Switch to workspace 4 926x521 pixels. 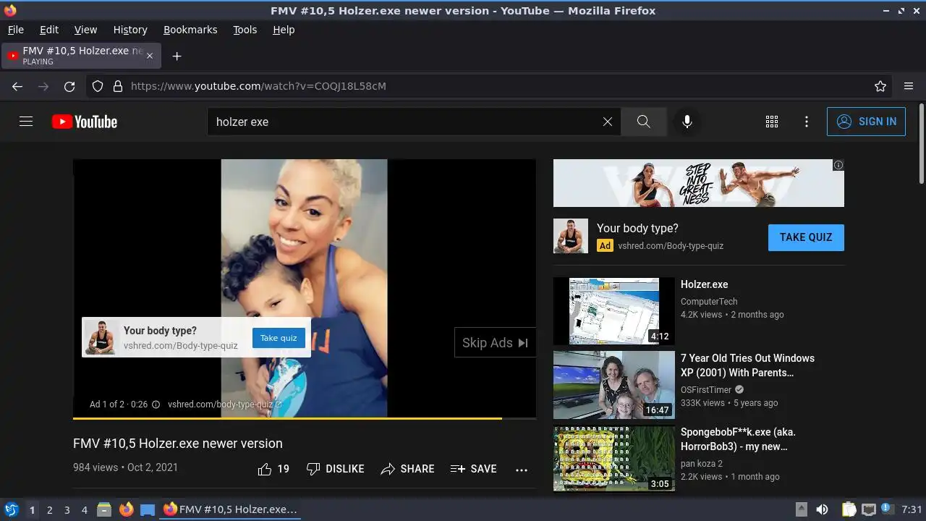tap(84, 510)
